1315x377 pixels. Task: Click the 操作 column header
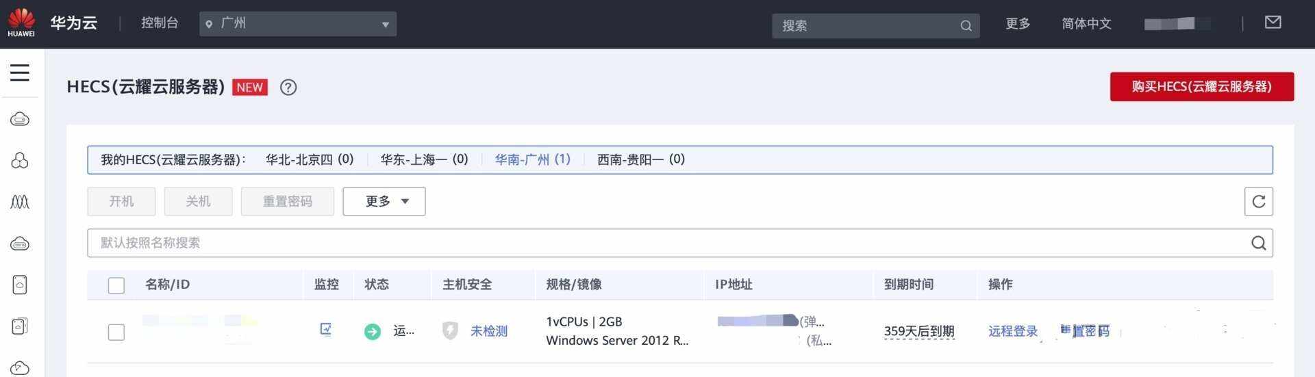[x=1001, y=285]
